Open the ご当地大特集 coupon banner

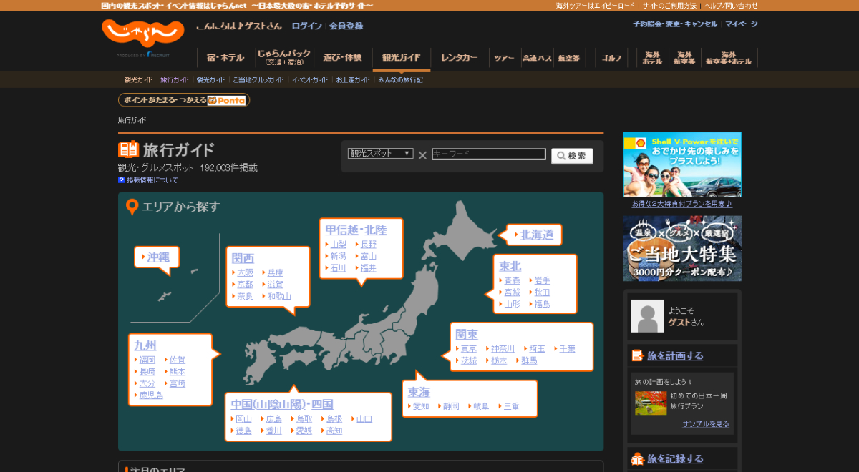(682, 248)
